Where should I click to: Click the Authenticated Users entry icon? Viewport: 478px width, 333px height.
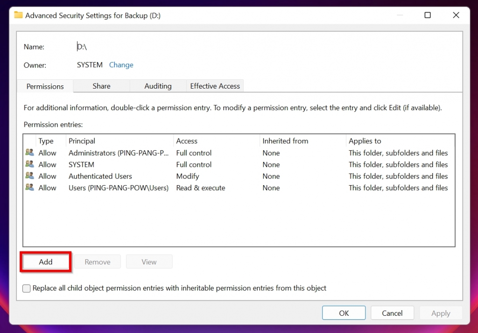[x=29, y=176]
